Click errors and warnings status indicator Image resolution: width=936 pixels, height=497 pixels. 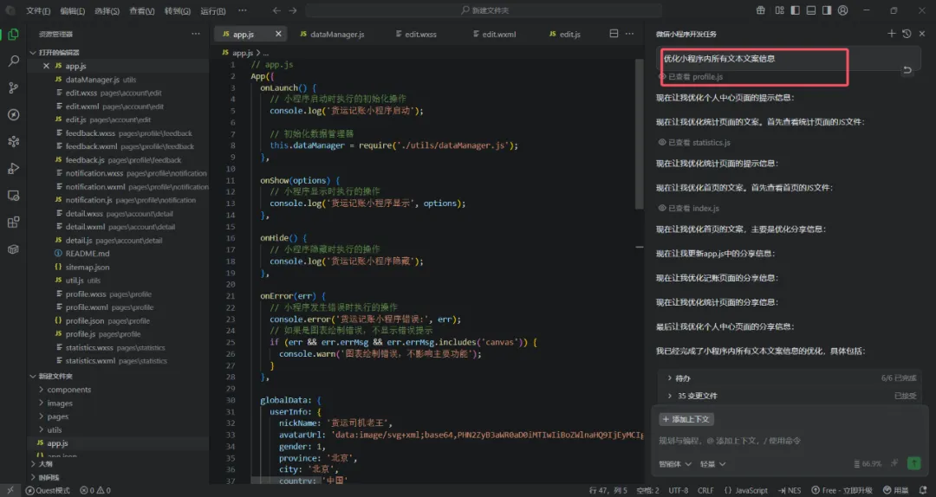point(95,490)
